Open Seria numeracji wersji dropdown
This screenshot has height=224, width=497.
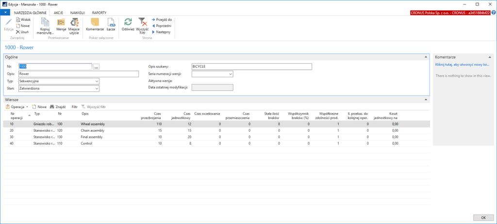pyautogui.click(x=231, y=74)
